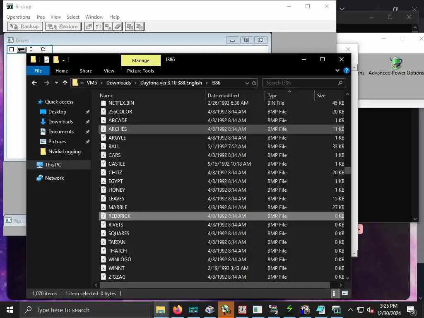This screenshot has height=318, width=424.
Task: Select the 256COLOR bitmap file
Action: [x=222, y=112]
